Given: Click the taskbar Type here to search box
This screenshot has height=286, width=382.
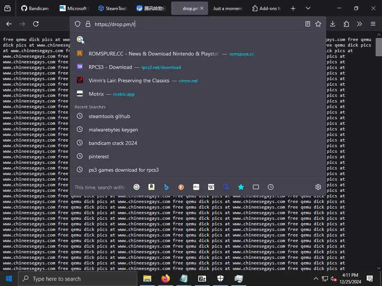Looking at the screenshot, I should [78, 279].
